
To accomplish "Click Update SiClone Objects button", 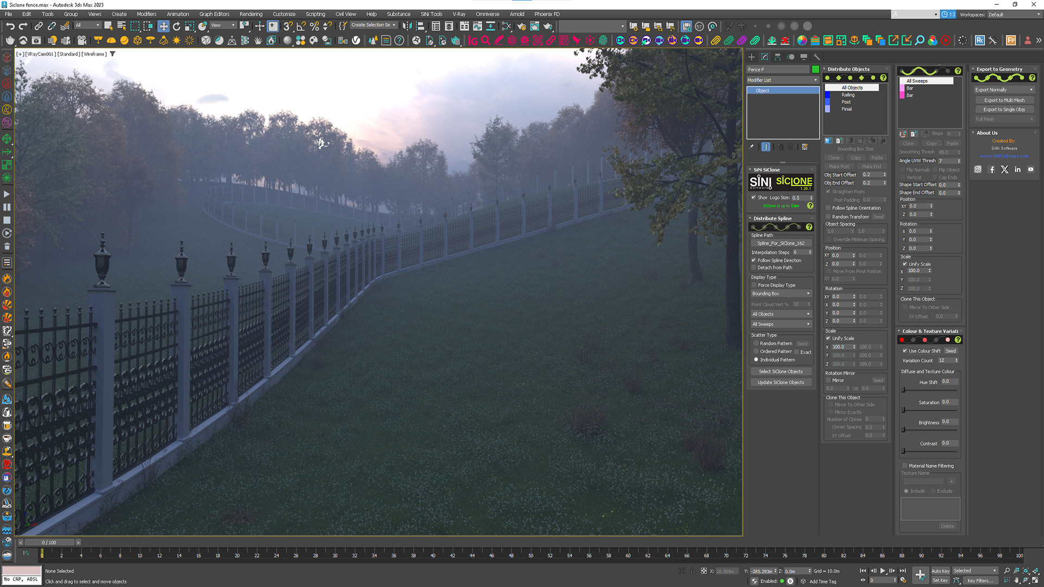I will pos(780,383).
